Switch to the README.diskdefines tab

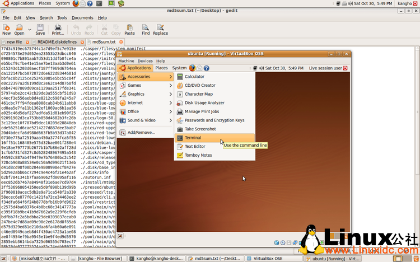pyautogui.click(x=57, y=42)
